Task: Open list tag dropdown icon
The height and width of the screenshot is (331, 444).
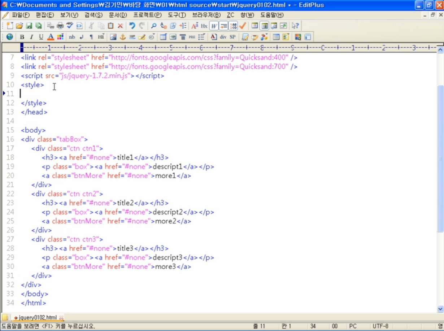Action: click(201, 37)
